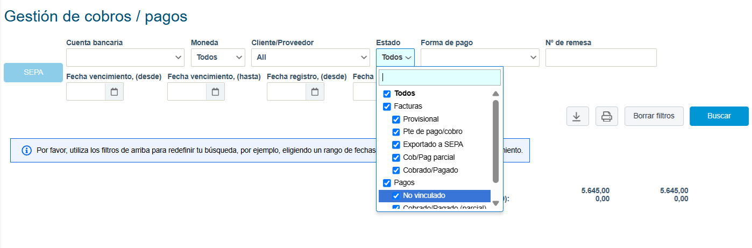Uncheck the Todos checkbox
The image size is (752, 248).
coord(387,94)
